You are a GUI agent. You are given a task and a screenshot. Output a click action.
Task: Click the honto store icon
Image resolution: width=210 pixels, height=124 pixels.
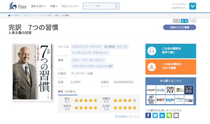tap(170, 100)
